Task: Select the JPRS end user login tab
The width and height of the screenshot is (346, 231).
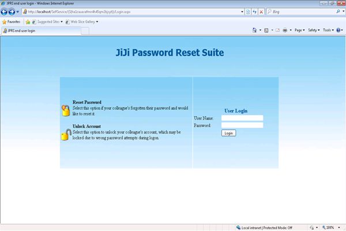Action: 41,31
